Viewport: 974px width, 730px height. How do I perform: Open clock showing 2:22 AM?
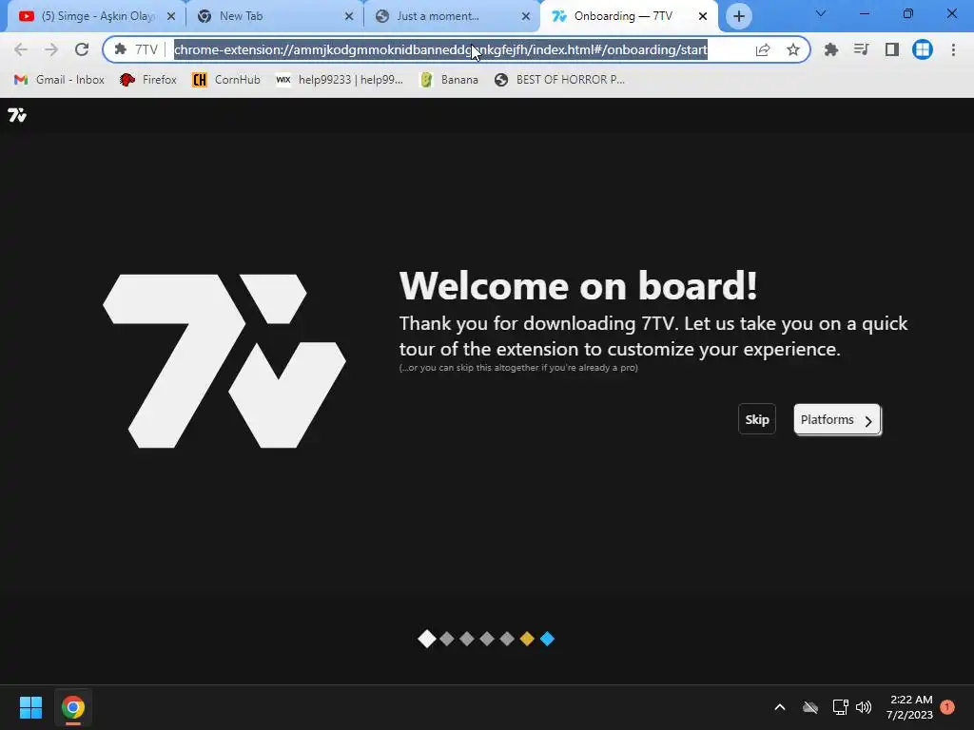[910, 707]
